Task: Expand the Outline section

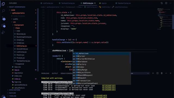Action: click(13, 93)
